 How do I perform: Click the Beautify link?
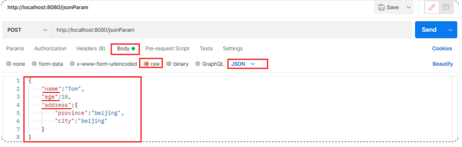click(442, 64)
